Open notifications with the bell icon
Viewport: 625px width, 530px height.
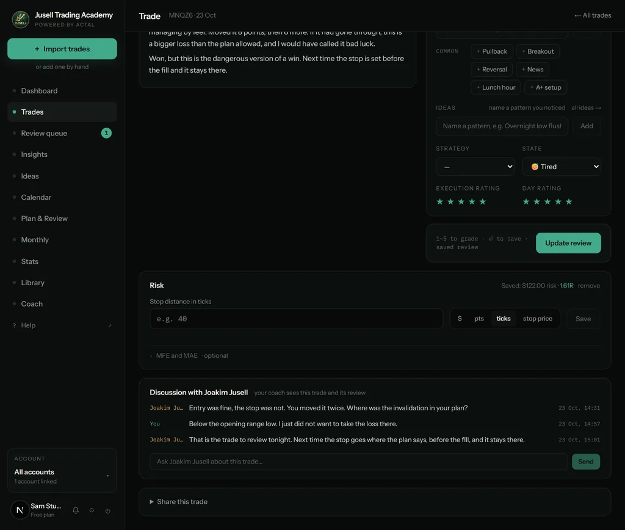(76, 510)
